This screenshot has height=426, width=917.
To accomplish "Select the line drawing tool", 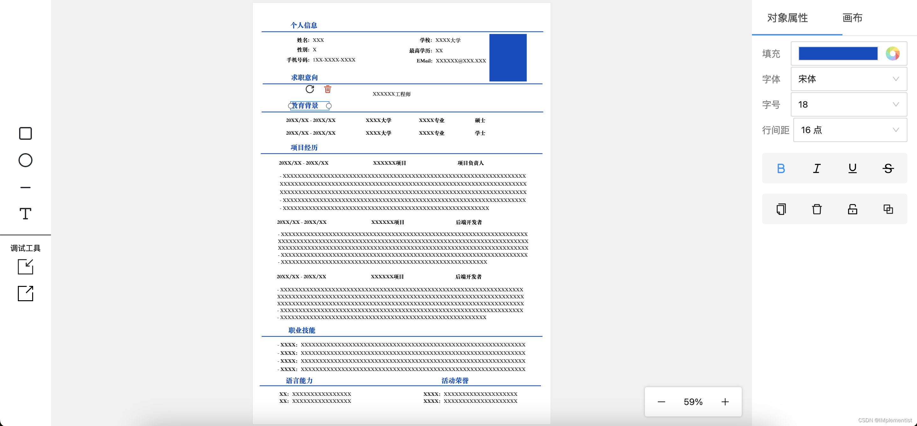I will click(x=25, y=187).
